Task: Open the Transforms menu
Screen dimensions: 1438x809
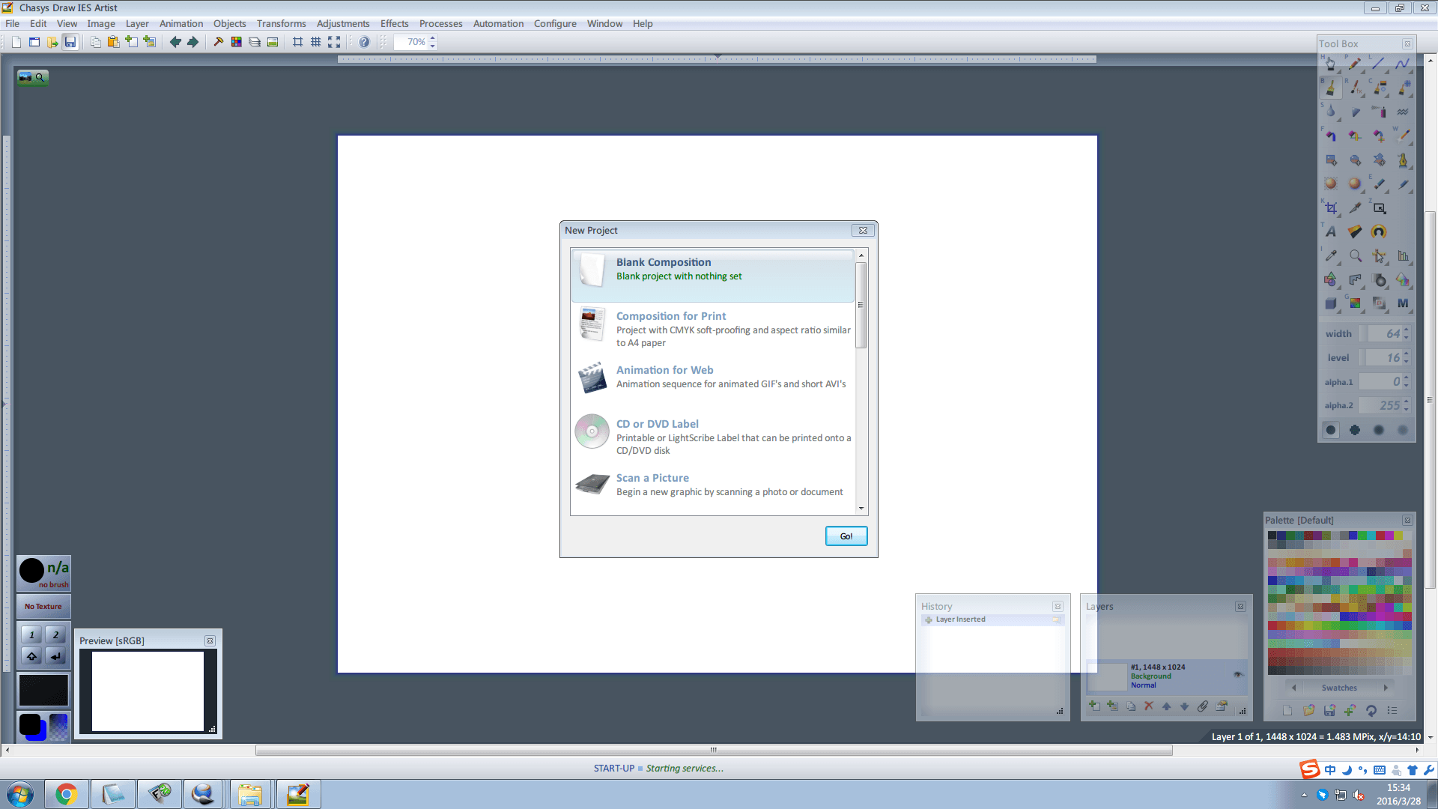Action: coord(282,23)
